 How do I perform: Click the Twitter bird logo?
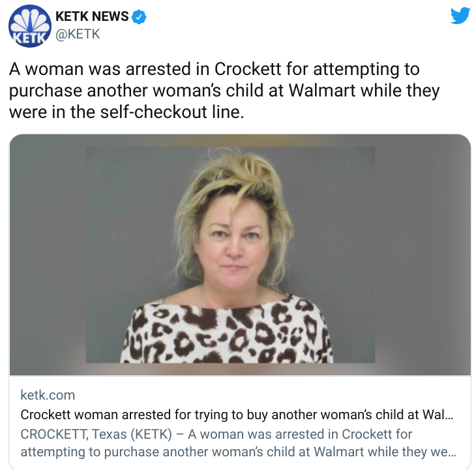460,16
